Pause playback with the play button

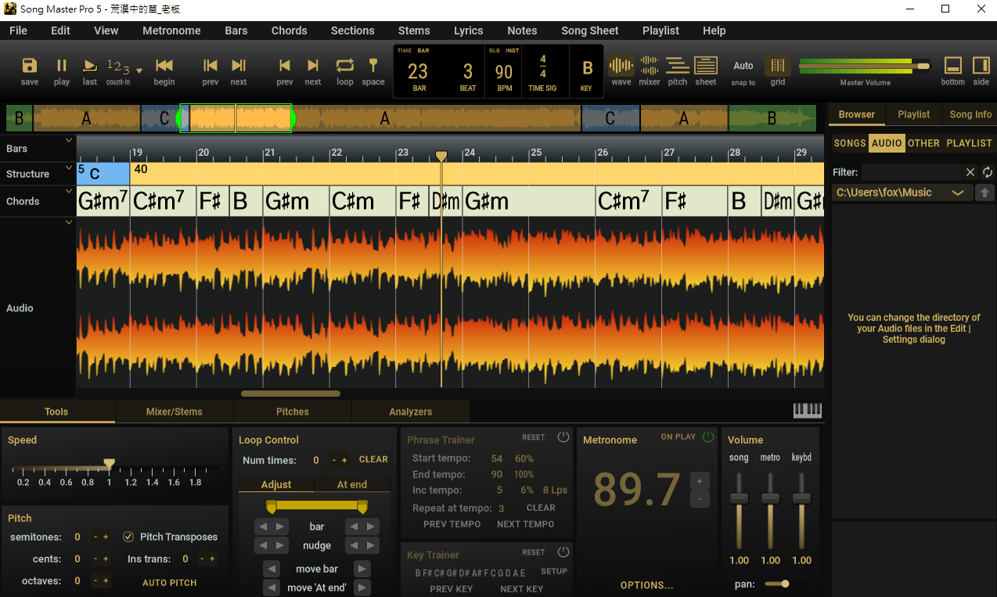click(62, 66)
